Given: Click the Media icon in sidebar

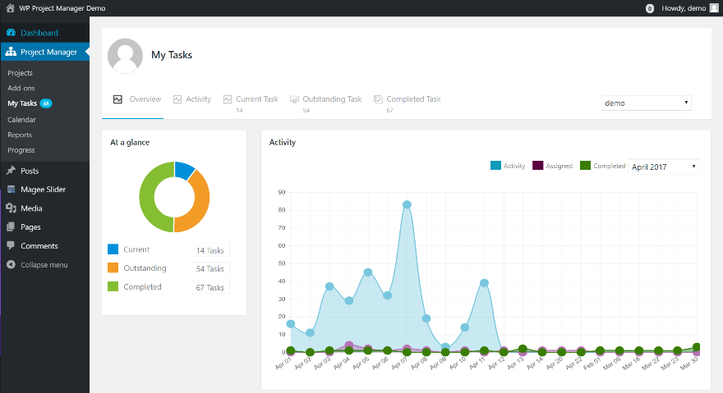Looking at the screenshot, I should click(x=11, y=208).
